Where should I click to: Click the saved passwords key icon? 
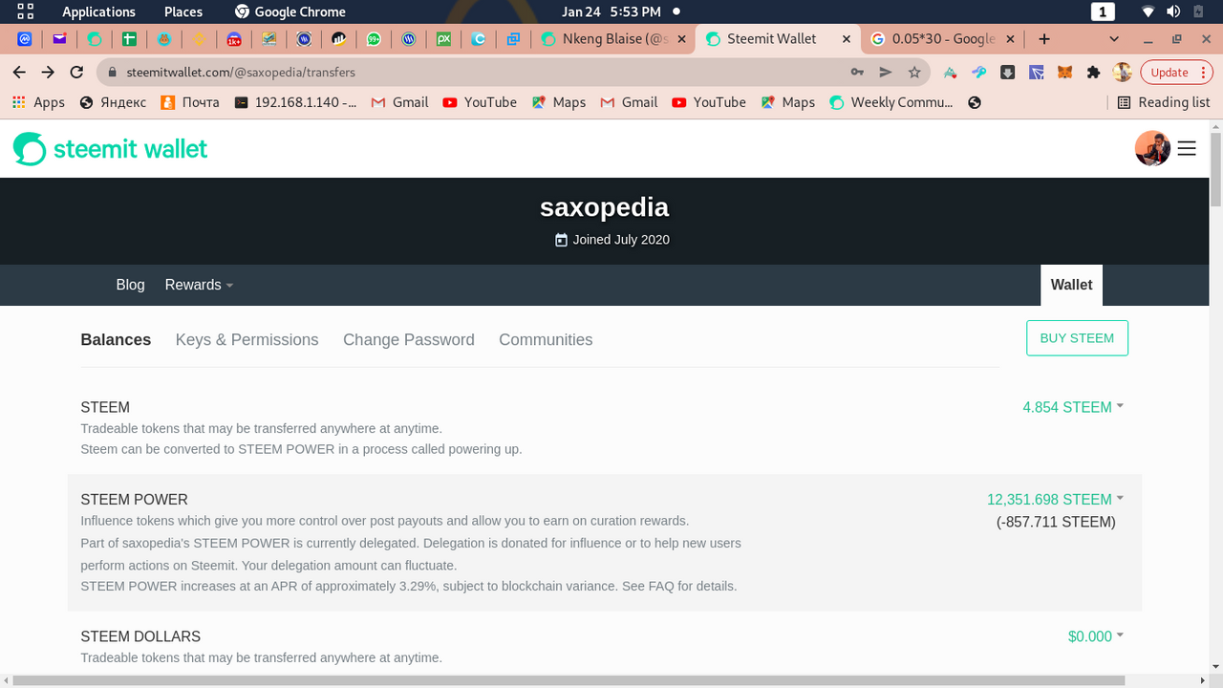click(857, 72)
